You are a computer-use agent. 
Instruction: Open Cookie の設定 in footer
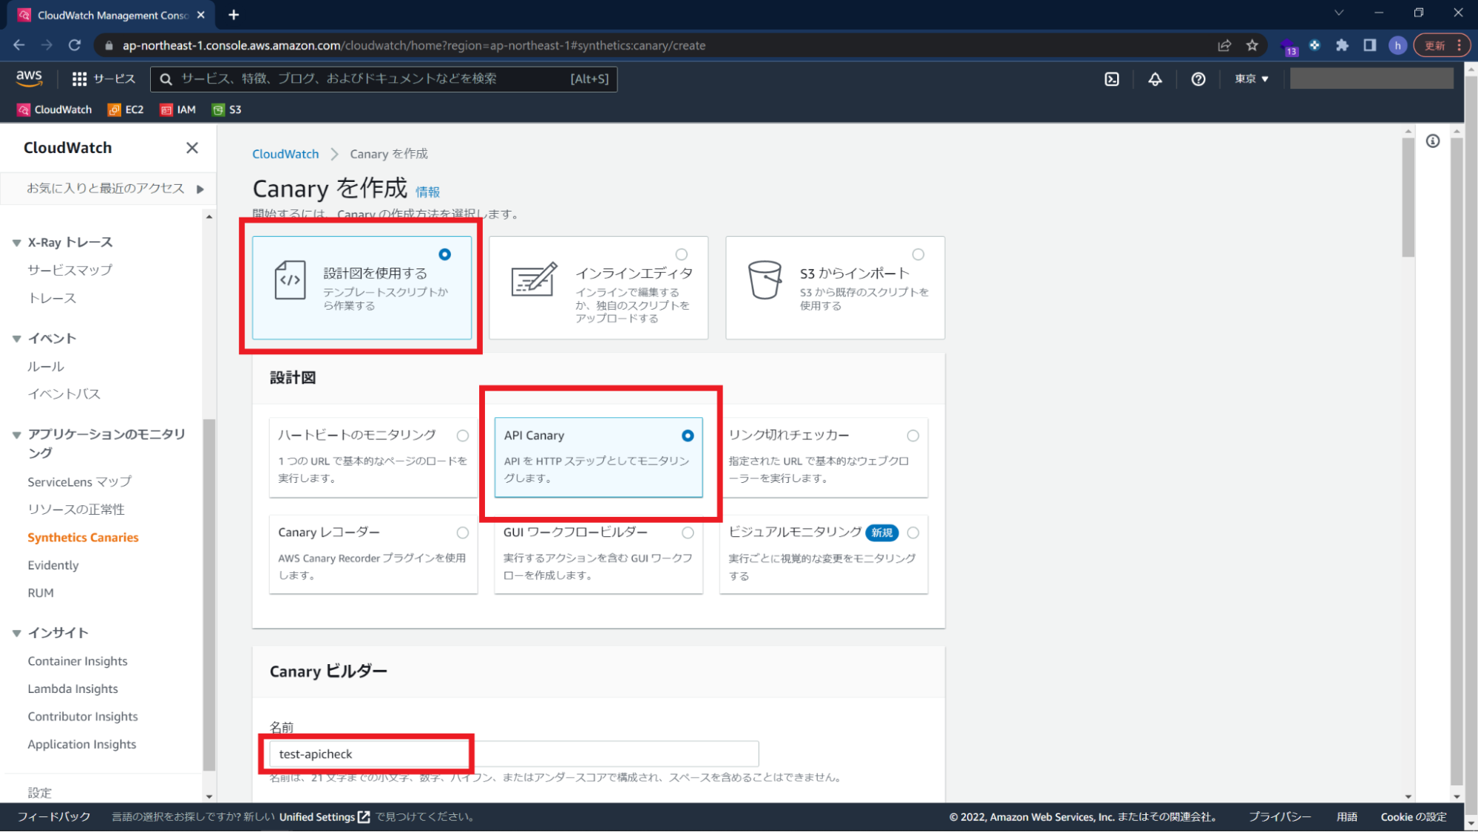click(x=1414, y=817)
